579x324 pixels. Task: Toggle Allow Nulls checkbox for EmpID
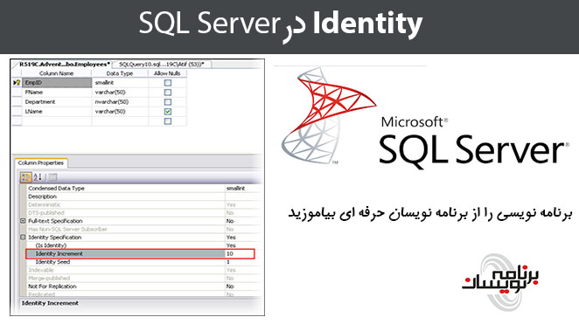click(168, 83)
